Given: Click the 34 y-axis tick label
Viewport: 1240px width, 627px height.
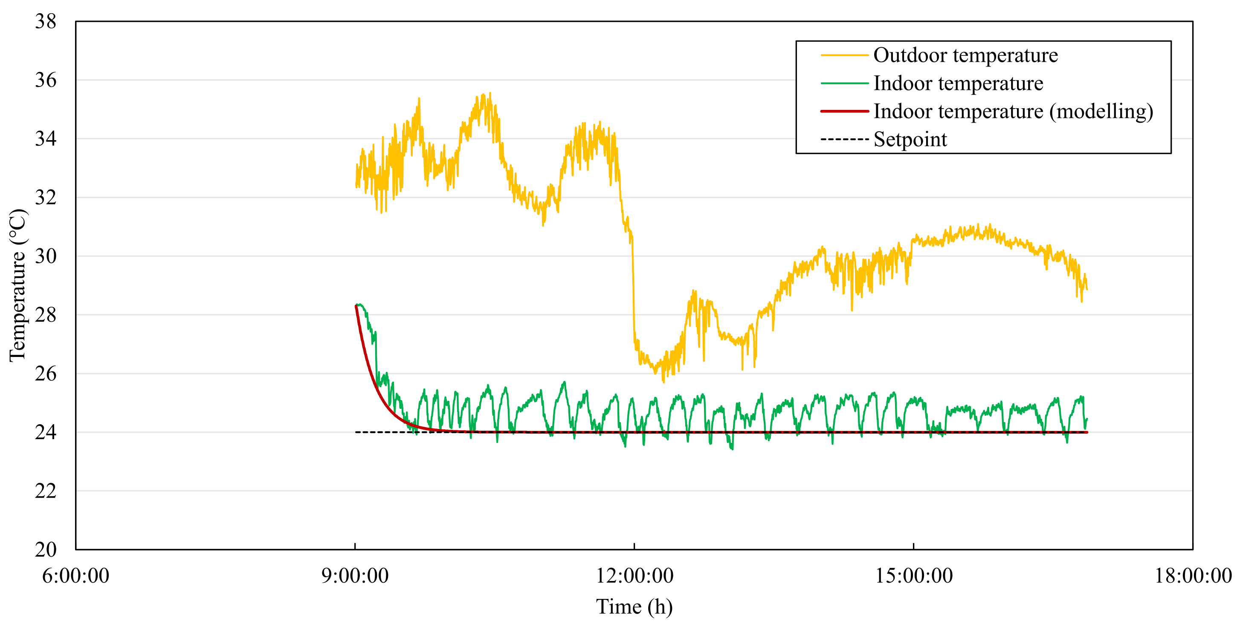Looking at the screenshot, I should tap(45, 139).
